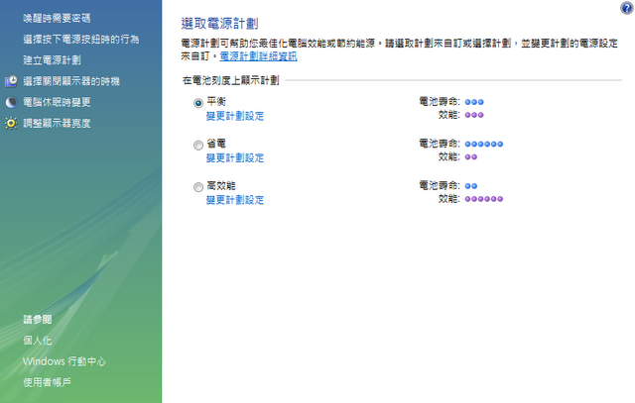Open 變更計劃設定 under 高效能
Screen dimensions: 635x403
click(x=235, y=200)
